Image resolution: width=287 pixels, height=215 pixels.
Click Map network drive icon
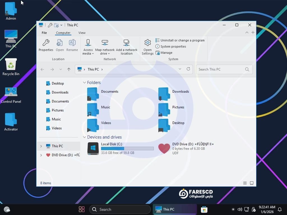(105, 43)
